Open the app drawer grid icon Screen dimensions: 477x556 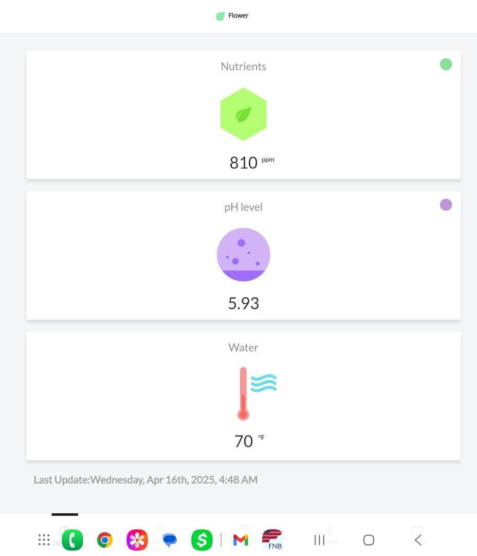click(44, 540)
